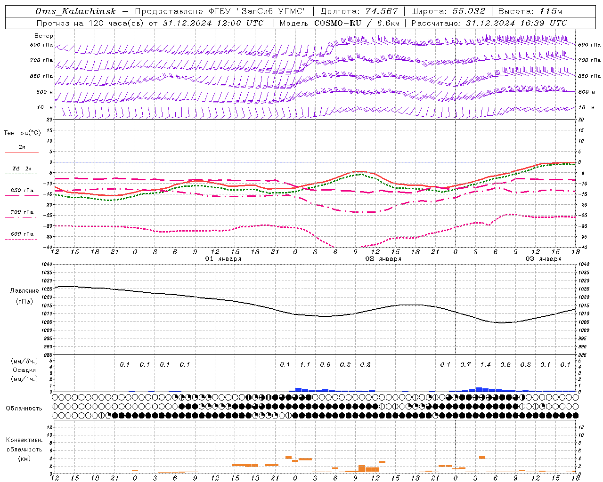Click the Ветер wind panel label
The width and height of the screenshot is (603, 482).
(44, 36)
